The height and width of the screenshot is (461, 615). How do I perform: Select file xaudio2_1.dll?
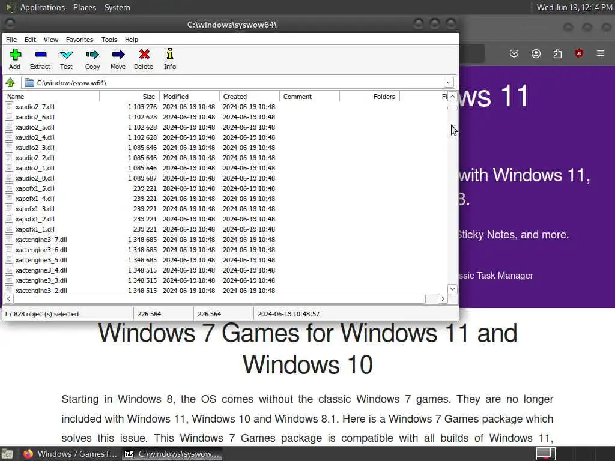click(35, 168)
